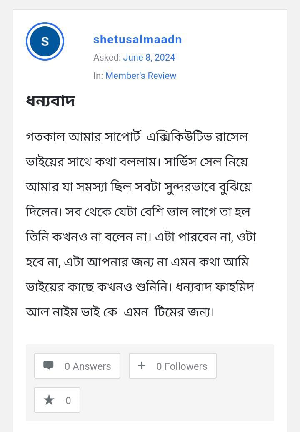Click the first line starting গতকাল আমার
Screen dimensions: 300x432
point(137,137)
